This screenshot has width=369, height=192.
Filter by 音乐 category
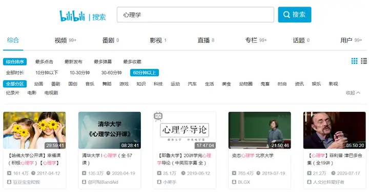coord(90,84)
